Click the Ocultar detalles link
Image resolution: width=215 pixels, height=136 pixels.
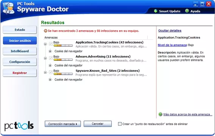point(170,31)
